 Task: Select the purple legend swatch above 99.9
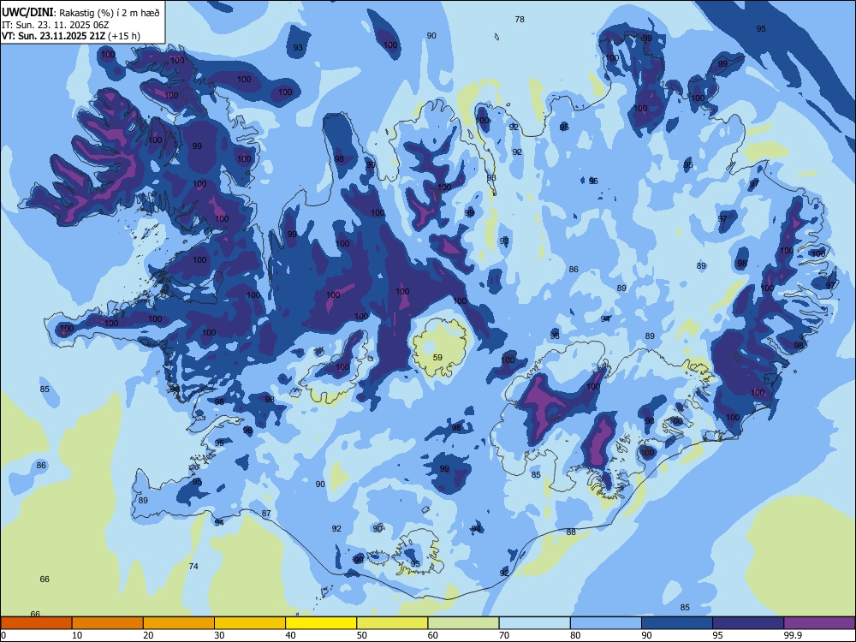coord(819,623)
